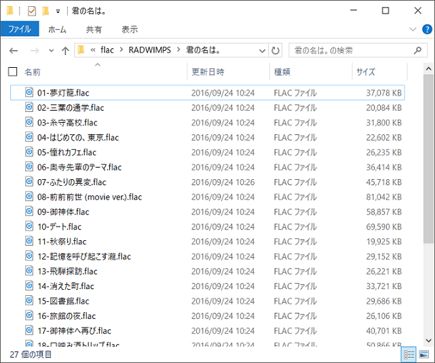Click 君の名は。 in the address bar
This screenshot has width=435, height=363.
click(x=203, y=50)
